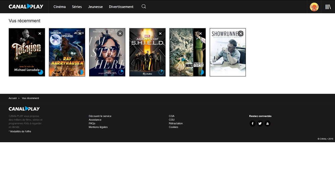The height and width of the screenshot is (188, 335).
Task: Open CGU footer link
Action: pos(172,120)
